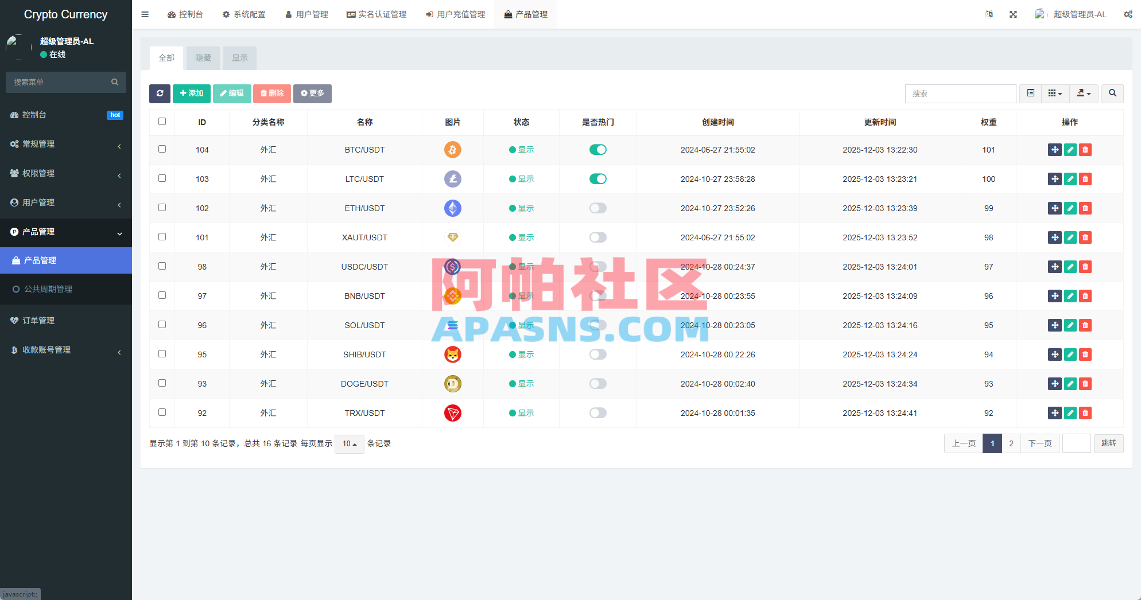Image resolution: width=1141 pixels, height=600 pixels.
Task: Switch to the 显示 filter tab
Action: (x=240, y=58)
